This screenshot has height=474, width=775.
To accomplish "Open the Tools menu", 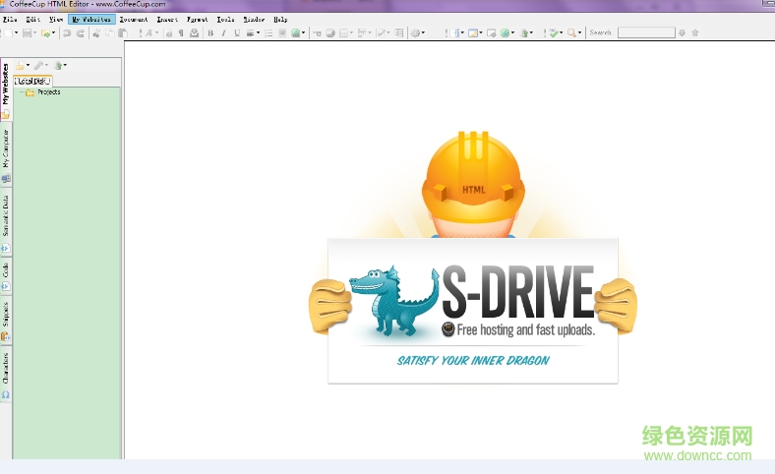I will (225, 19).
